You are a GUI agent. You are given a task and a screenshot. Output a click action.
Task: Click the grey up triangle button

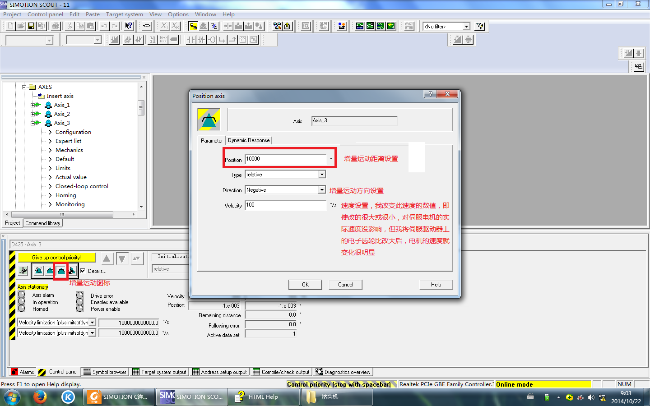(107, 258)
